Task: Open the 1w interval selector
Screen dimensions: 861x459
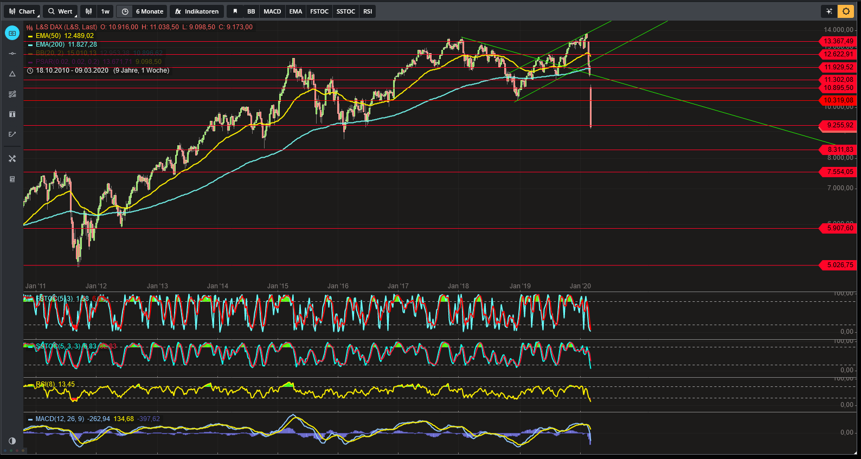Action: (x=105, y=11)
